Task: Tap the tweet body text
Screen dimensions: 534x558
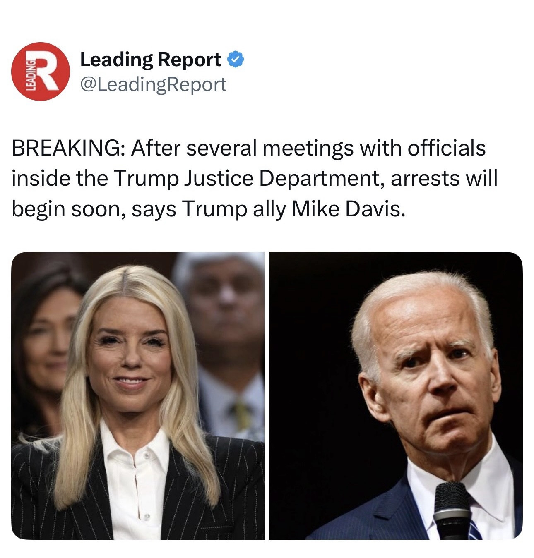Action: 255,179
